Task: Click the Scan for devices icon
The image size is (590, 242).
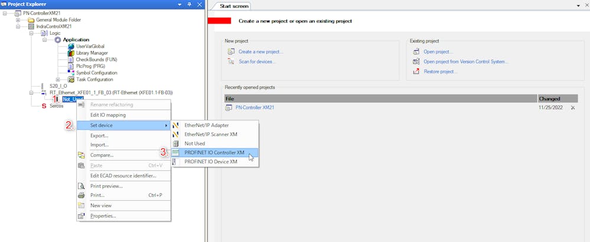Action: click(x=232, y=62)
